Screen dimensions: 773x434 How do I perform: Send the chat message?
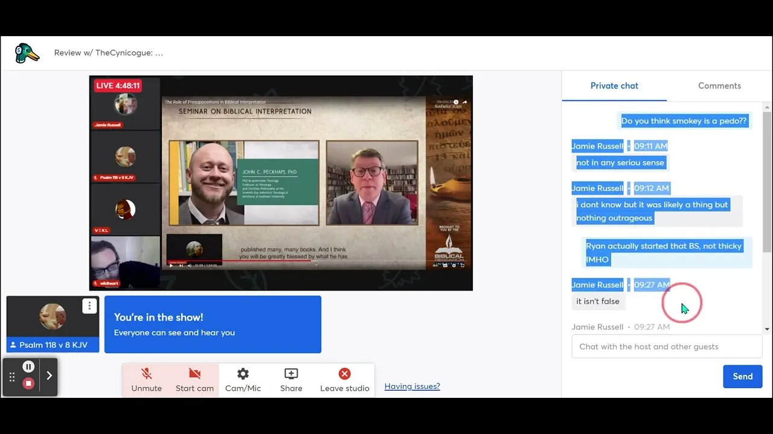click(x=742, y=376)
